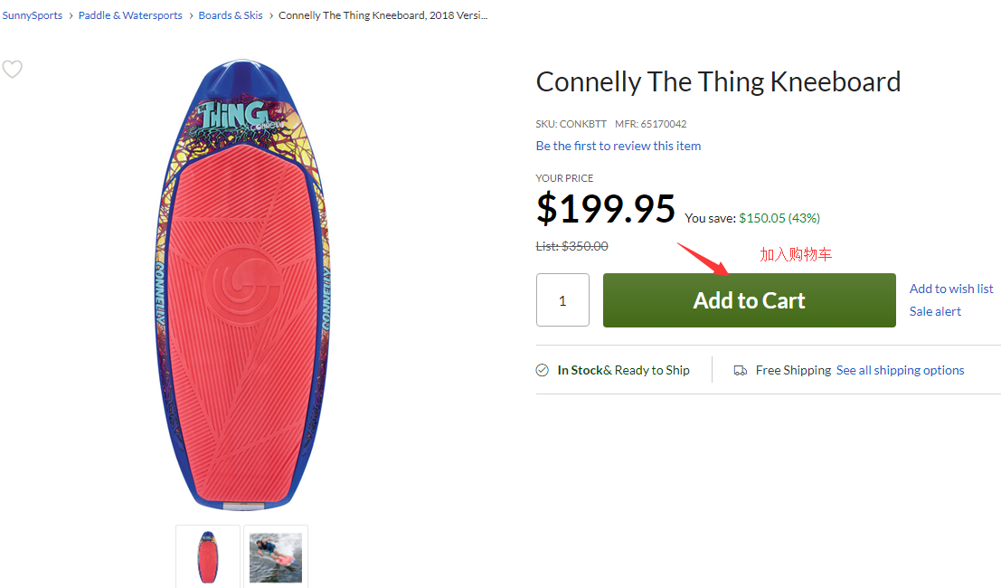This screenshot has height=588, width=1001.
Task: Open See all shipping options
Action: (x=900, y=370)
